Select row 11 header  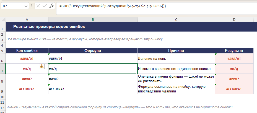(3, 102)
